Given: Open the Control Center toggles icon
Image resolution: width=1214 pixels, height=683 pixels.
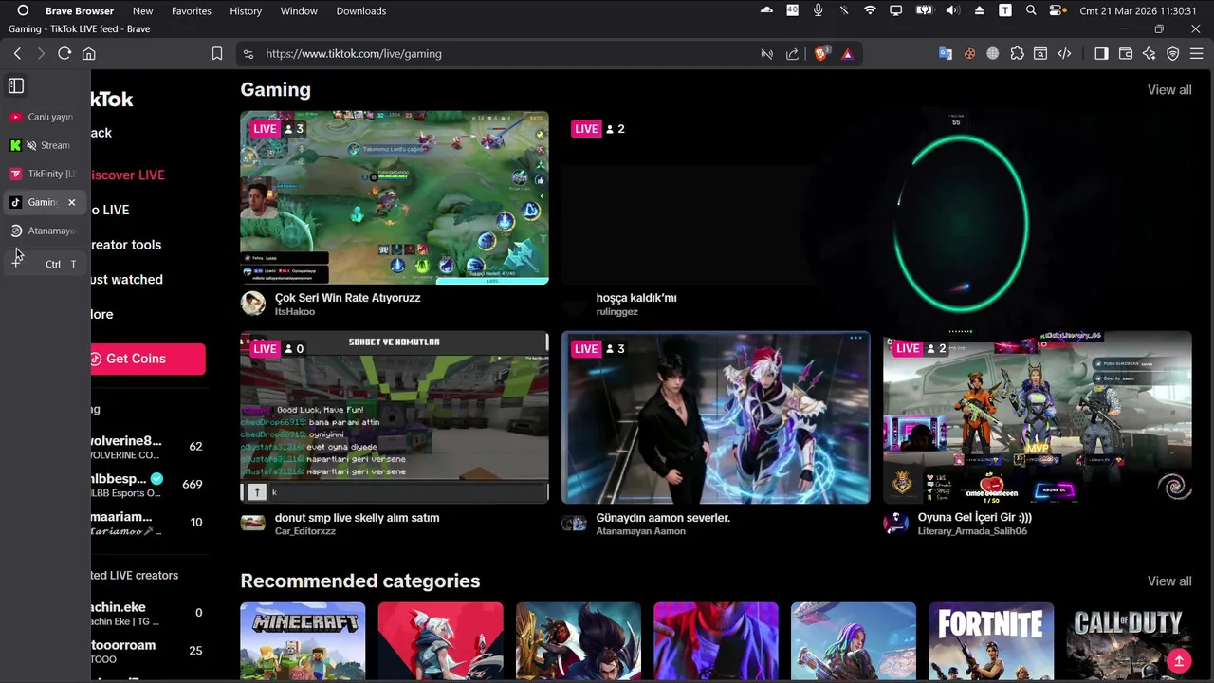Looking at the screenshot, I should [x=1058, y=10].
